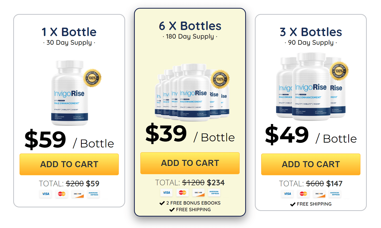
Task: Click FREE SHIPPING checkmark under 3 bottles
Action: pyautogui.click(x=292, y=204)
